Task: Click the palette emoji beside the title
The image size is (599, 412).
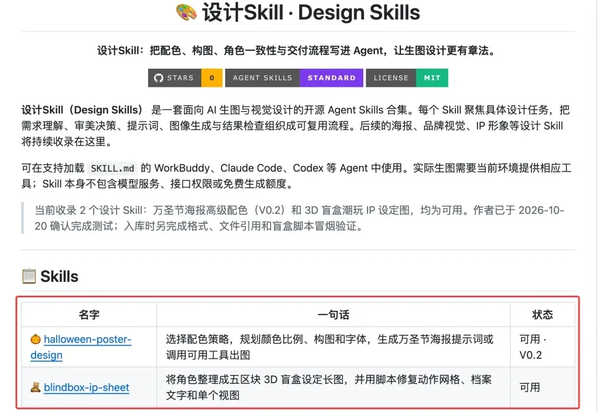Action: tap(186, 12)
